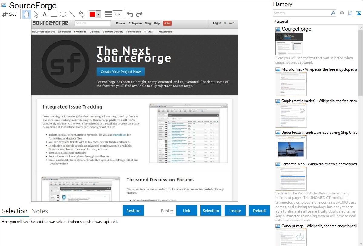Viewport: 363px width, 246px height.
Task: Click the line thickness icon
Action: point(108,14)
